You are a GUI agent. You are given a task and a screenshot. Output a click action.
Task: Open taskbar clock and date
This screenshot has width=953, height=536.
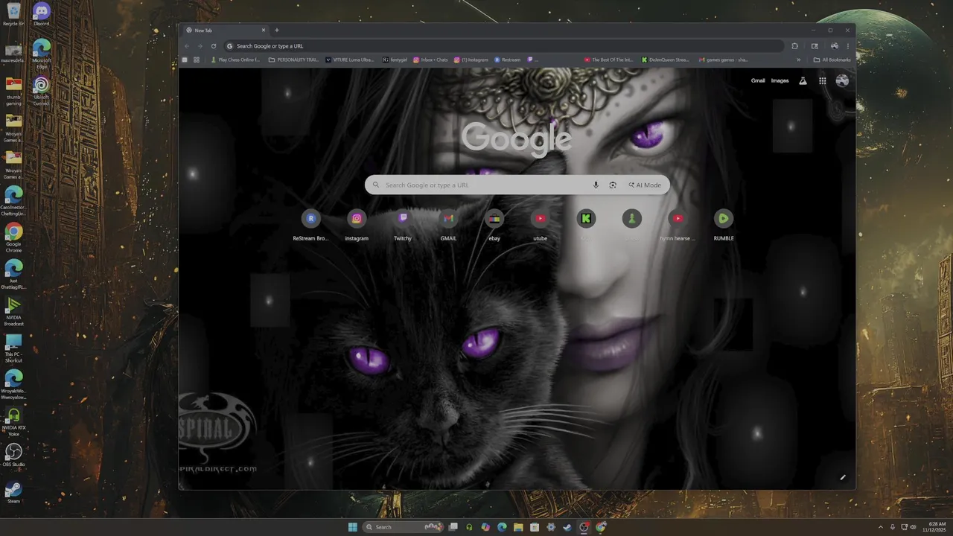pos(934,527)
